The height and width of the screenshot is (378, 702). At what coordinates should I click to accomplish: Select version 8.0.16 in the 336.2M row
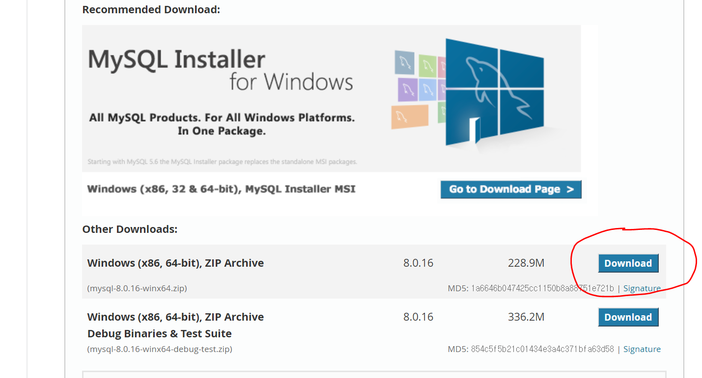coord(418,317)
